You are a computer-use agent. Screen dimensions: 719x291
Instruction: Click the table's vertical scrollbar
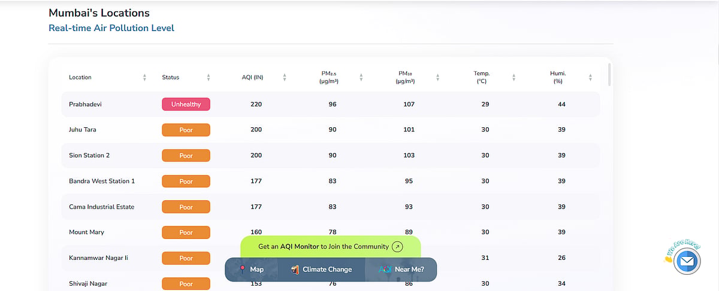tap(609, 75)
